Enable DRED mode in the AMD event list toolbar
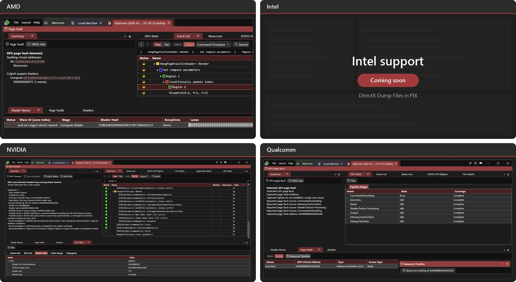The image size is (516, 282). (178, 44)
